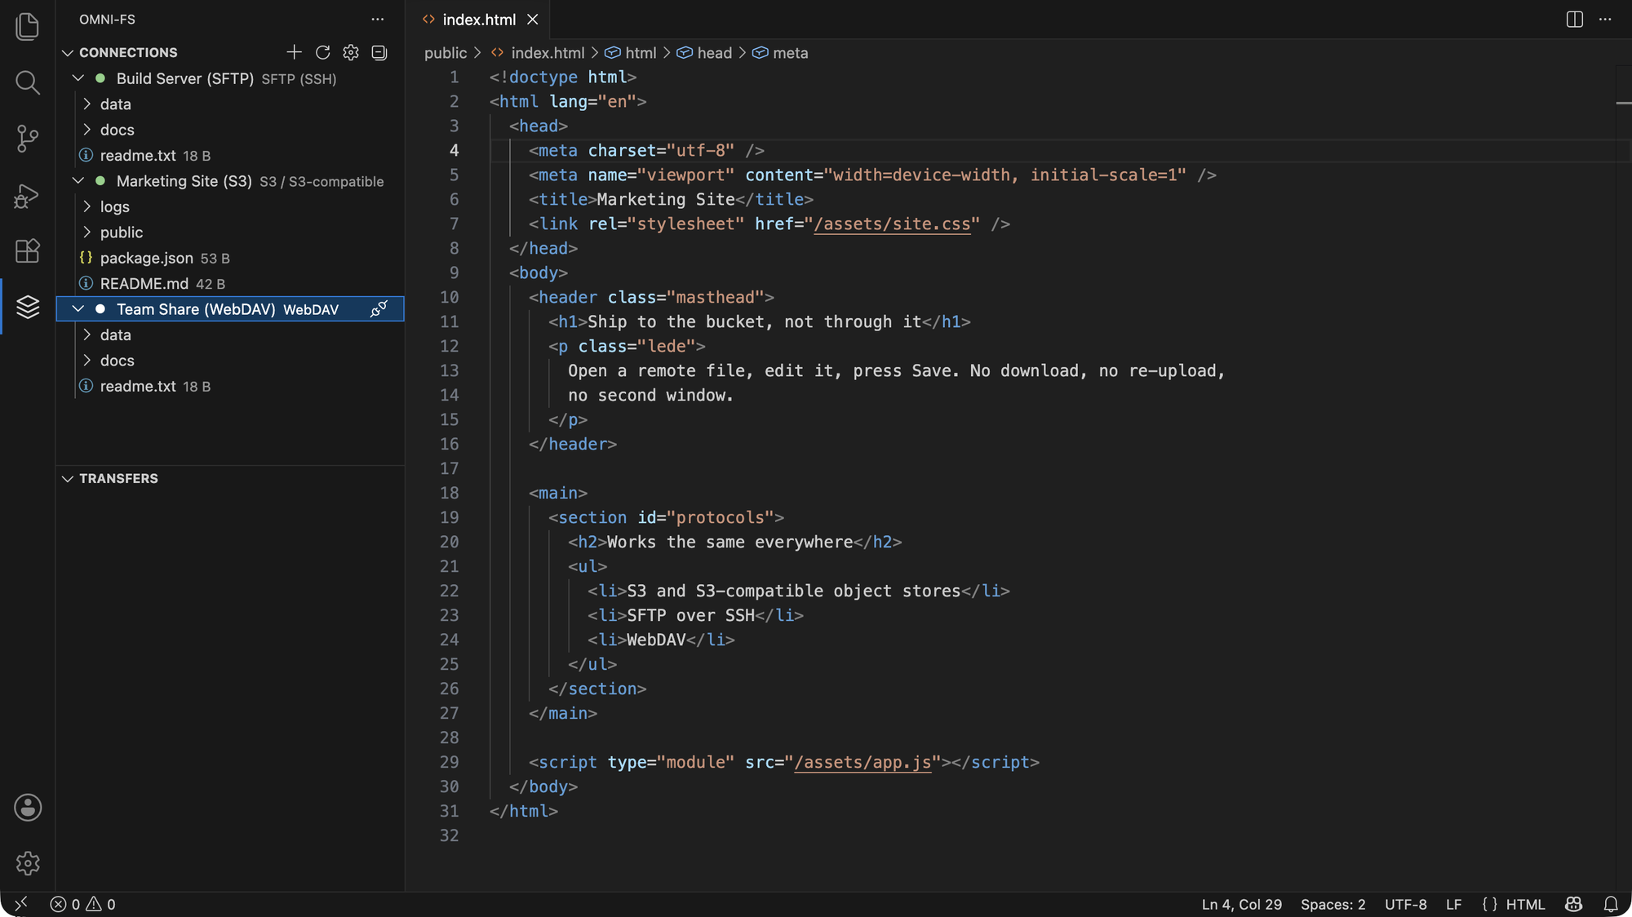Image resolution: width=1632 pixels, height=917 pixels.
Task: Open the Manage gear in activity bar
Action: [x=28, y=863]
